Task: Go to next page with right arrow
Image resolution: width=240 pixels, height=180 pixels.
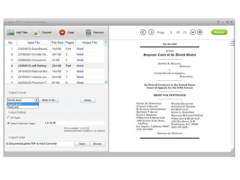Action: (x=151, y=32)
